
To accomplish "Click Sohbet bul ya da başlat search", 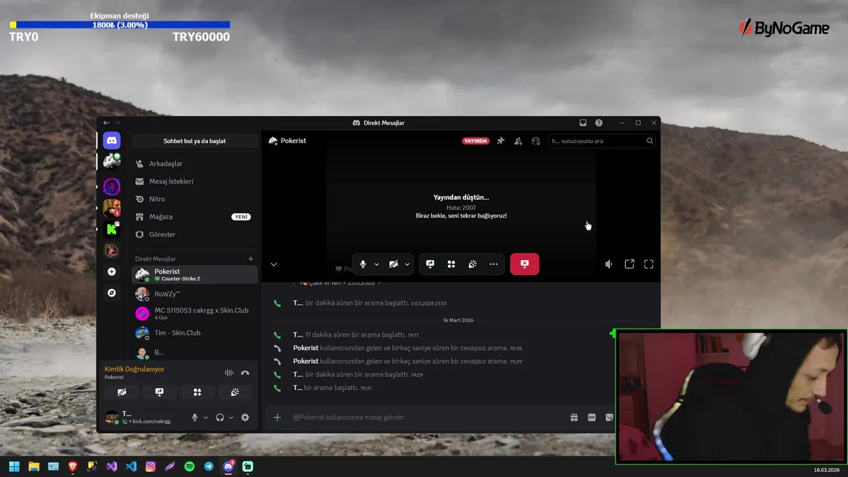I will click(195, 141).
